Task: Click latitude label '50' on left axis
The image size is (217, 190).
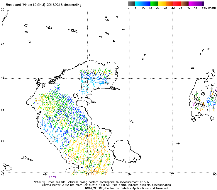Action: (2, 10)
